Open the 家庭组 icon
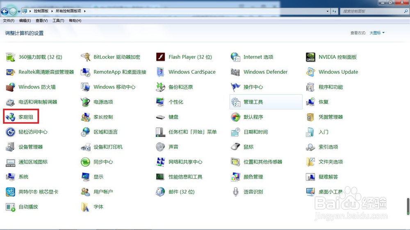 click(11, 117)
